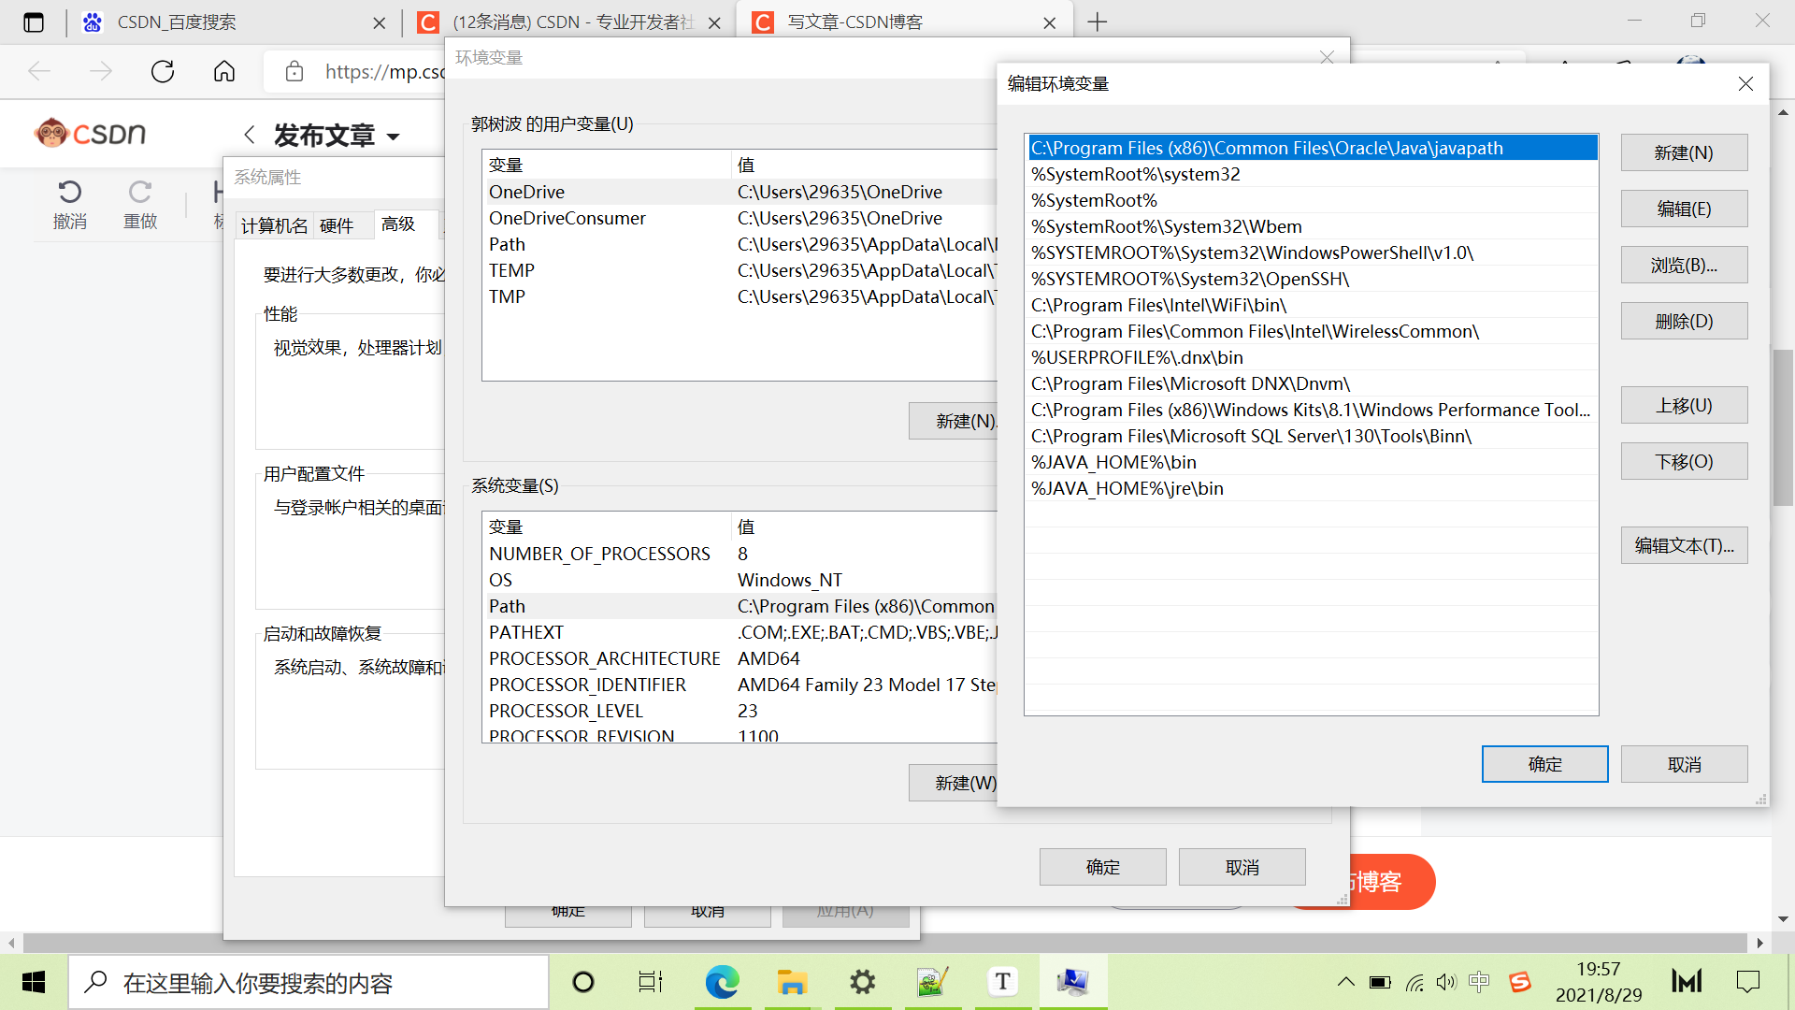Select the Path row in system variables
Screen dimensions: 1795x1010
508,606
